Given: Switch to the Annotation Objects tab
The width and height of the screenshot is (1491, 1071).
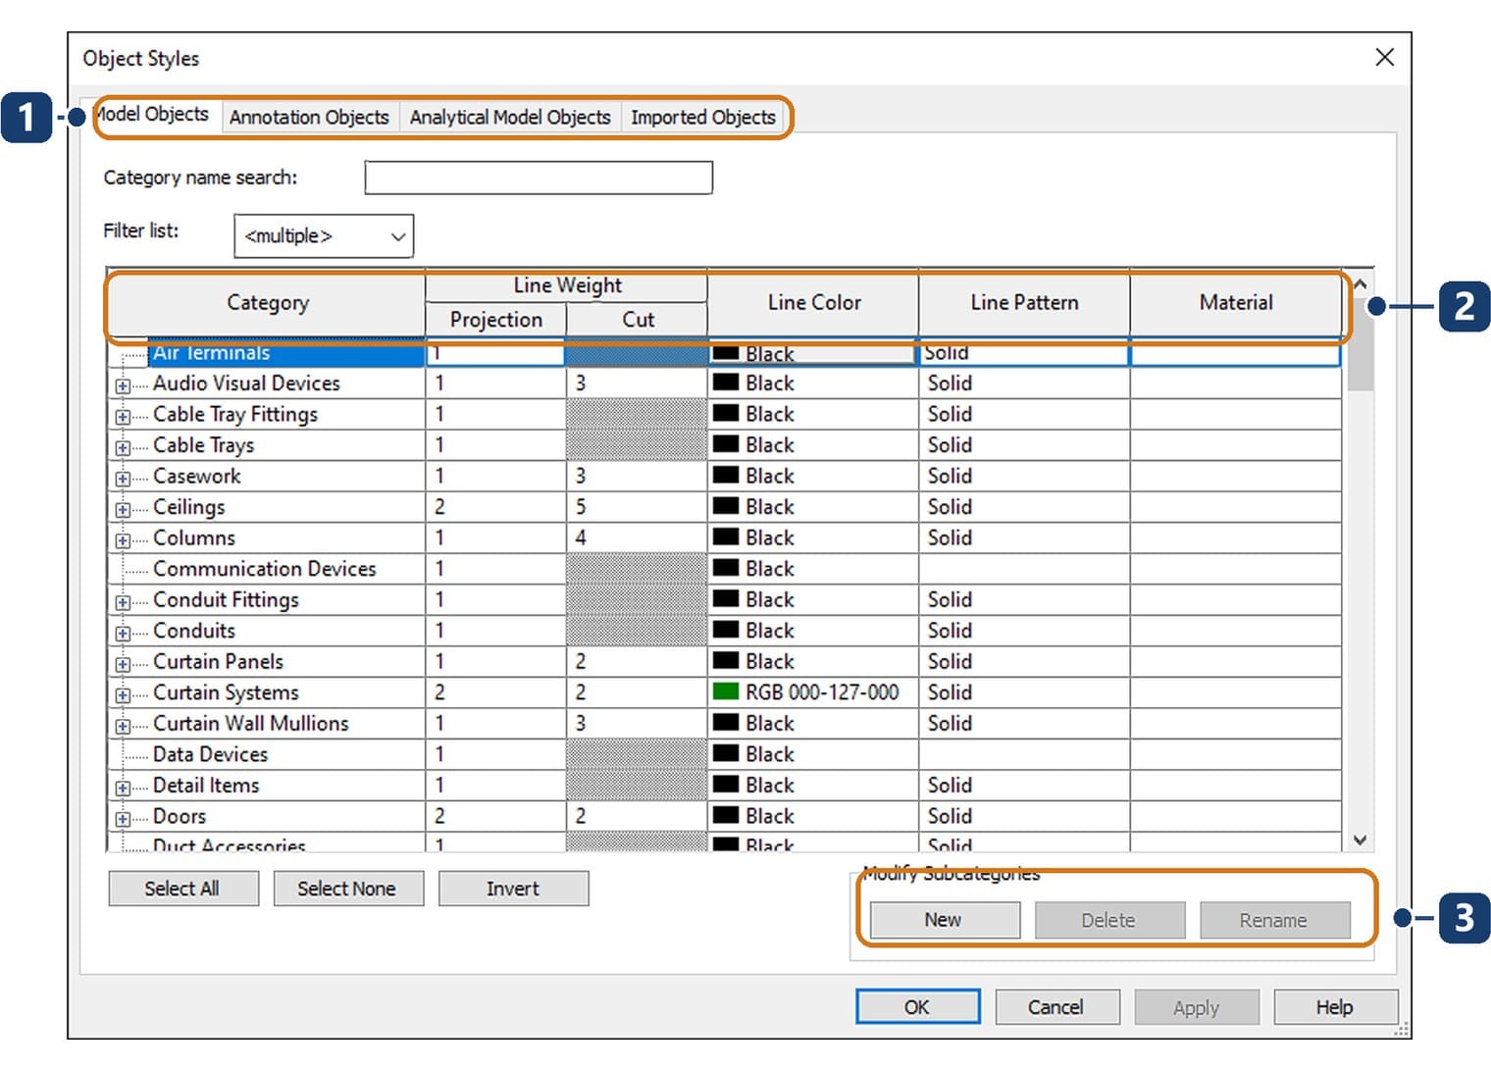Looking at the screenshot, I should coord(309,117).
